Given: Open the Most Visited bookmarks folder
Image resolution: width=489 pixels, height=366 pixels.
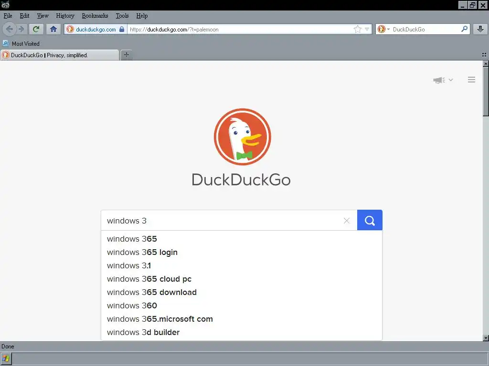Looking at the screenshot, I should pyautogui.click(x=21, y=43).
